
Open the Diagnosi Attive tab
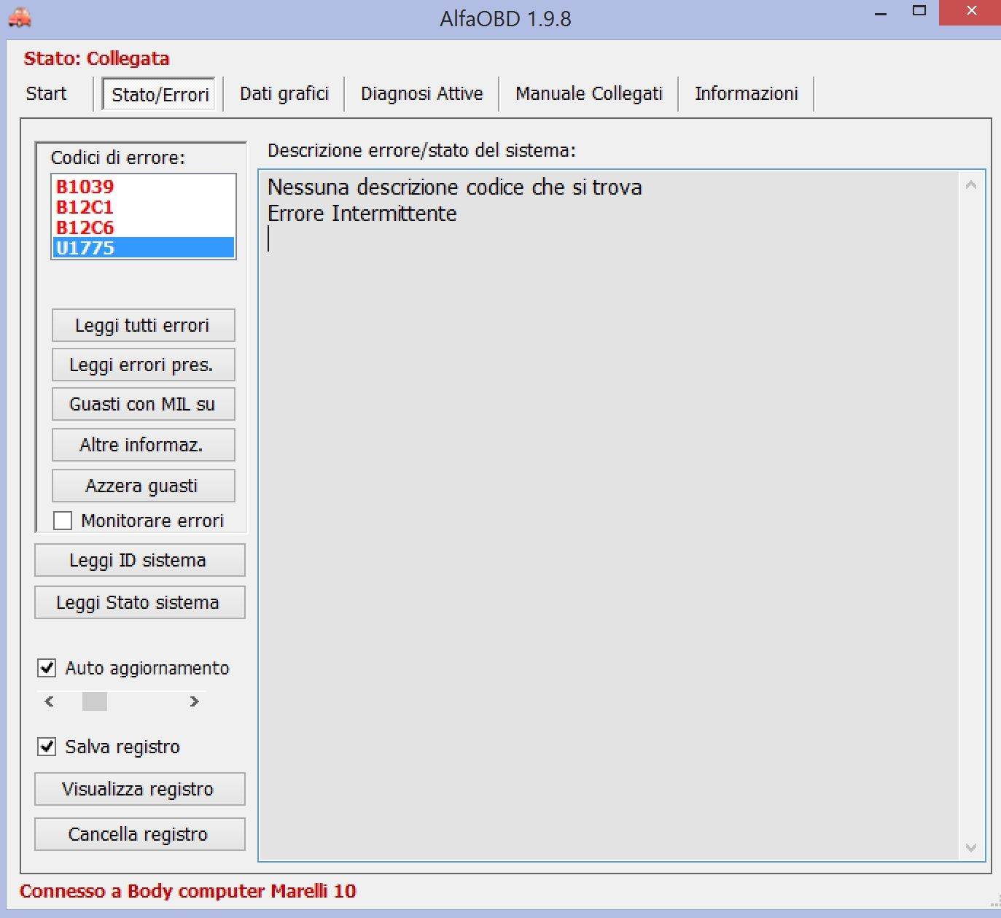pos(421,94)
